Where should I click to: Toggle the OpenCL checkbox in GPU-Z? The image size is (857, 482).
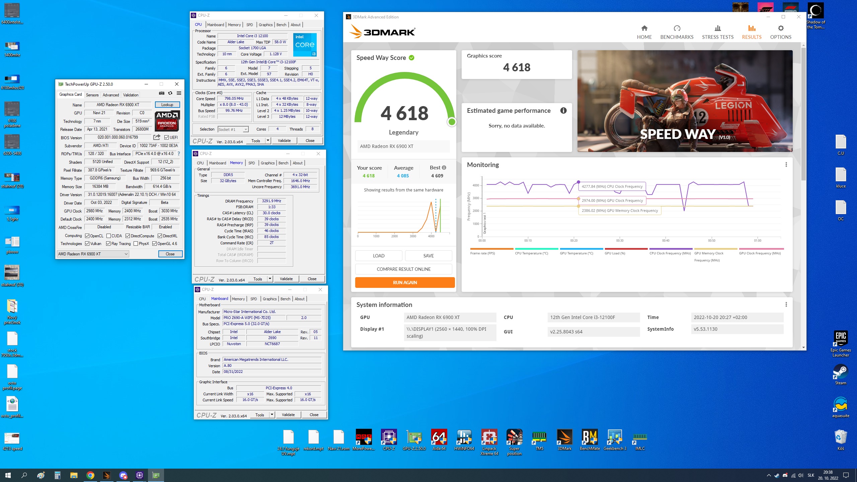point(87,236)
